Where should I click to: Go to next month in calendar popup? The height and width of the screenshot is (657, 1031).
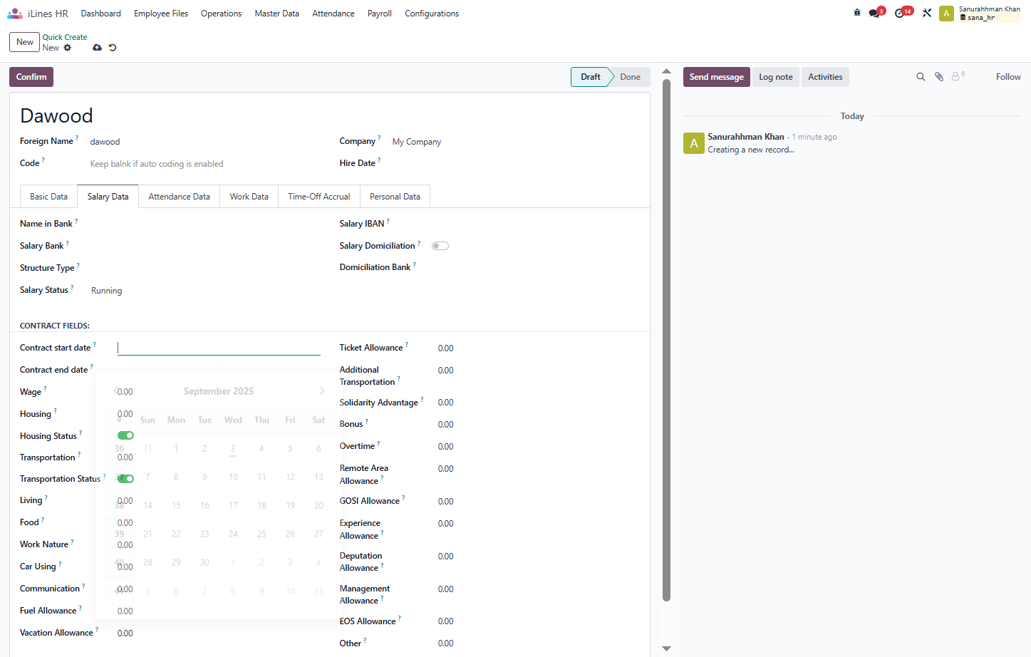(x=322, y=391)
